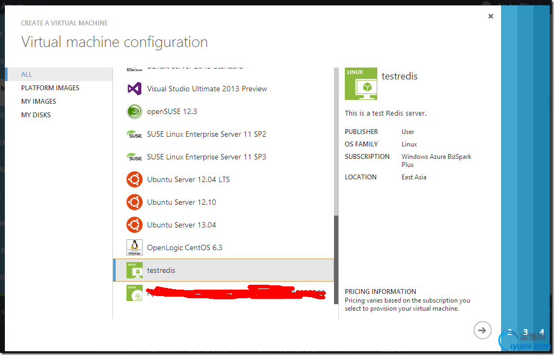Click the Ubuntu icon for Server 12.10
554x355 pixels.
[135, 202]
